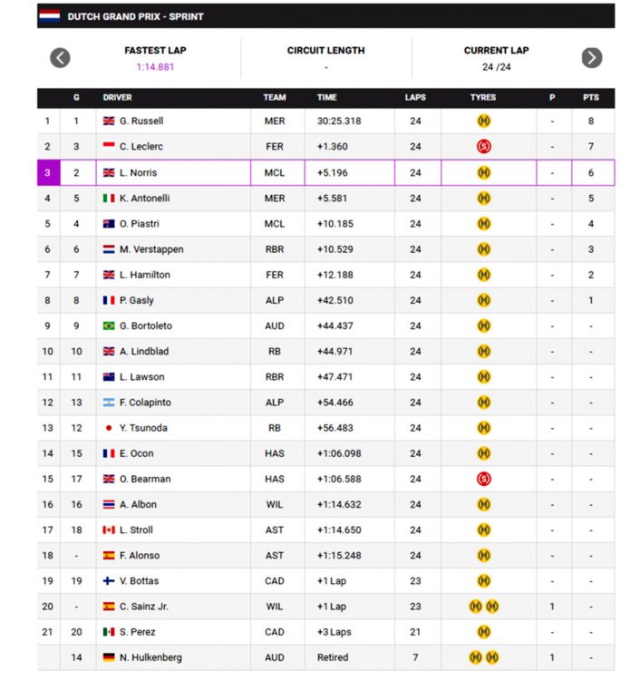This screenshot has height=680, width=640.
Task: Click the DRIVER column header
Action: pos(117,98)
